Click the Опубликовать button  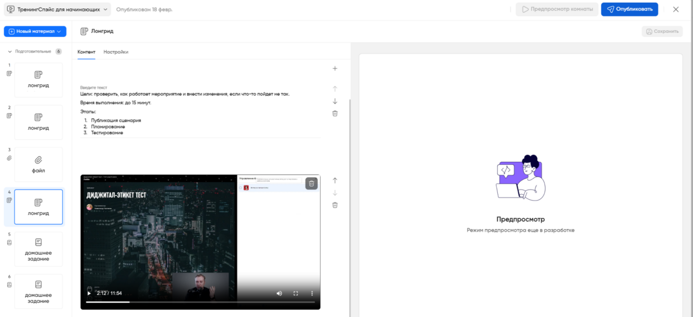point(629,9)
